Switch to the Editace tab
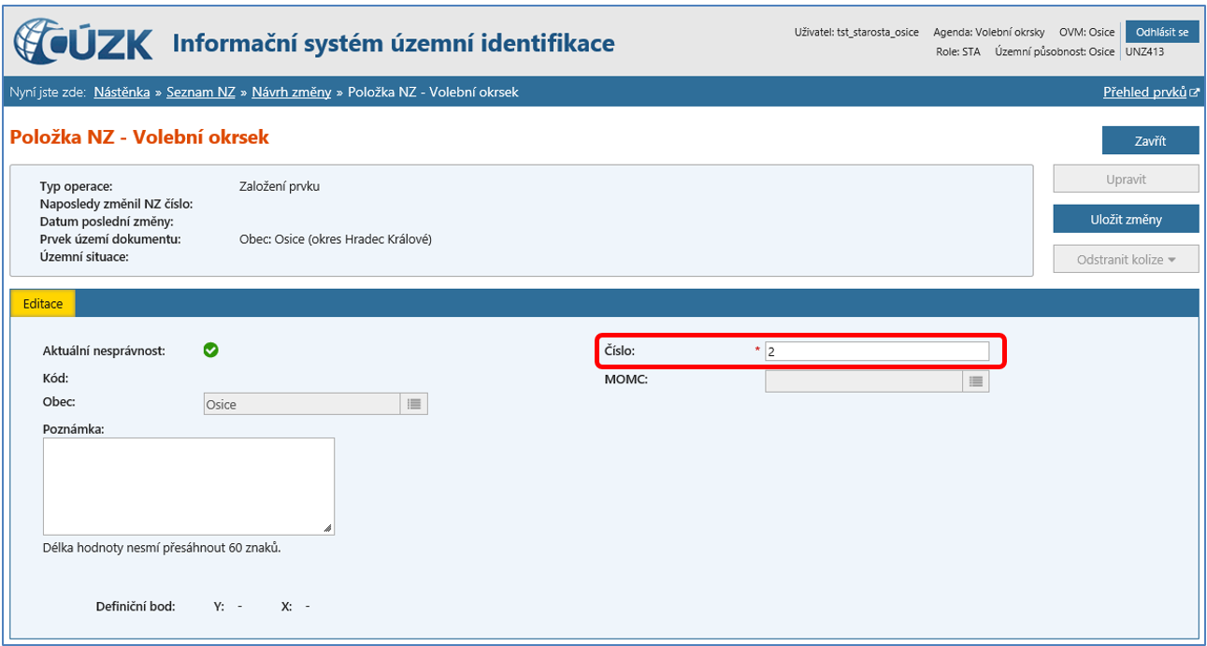1207x646 pixels. [x=43, y=304]
